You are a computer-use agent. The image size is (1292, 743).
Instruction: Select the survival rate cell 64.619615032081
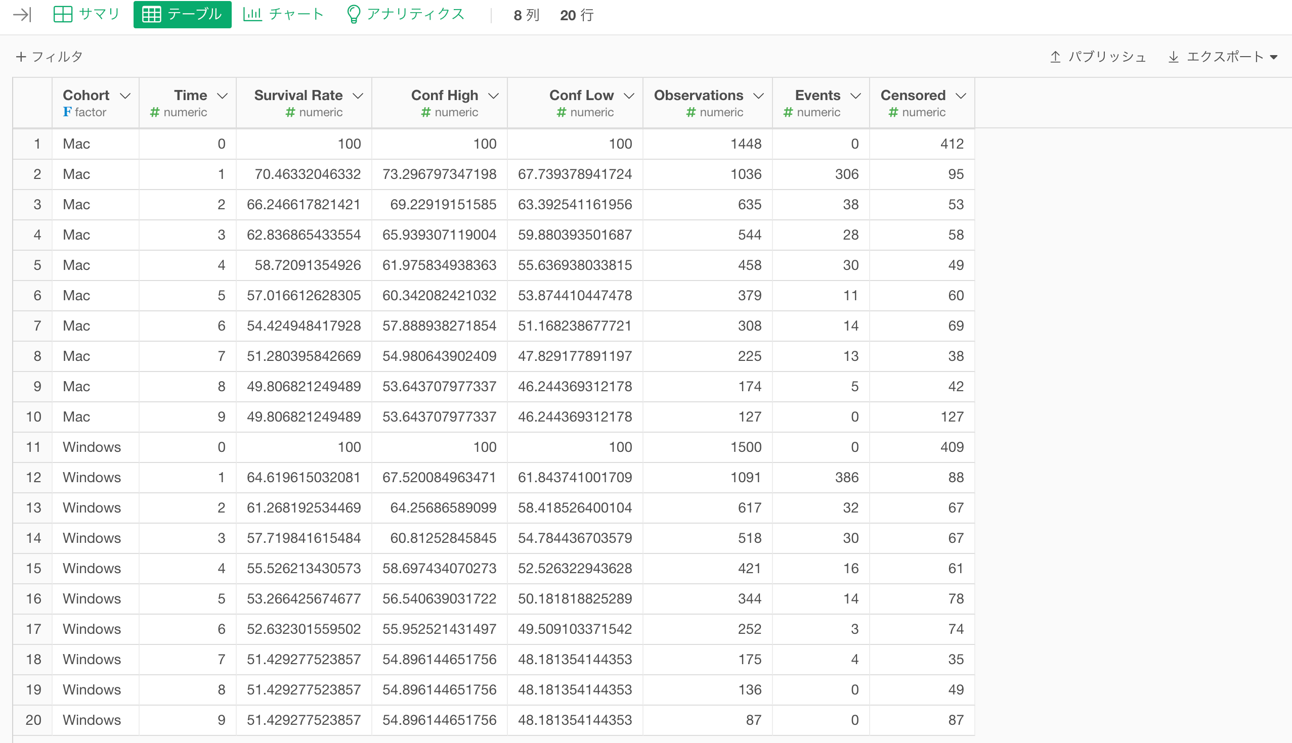[304, 477]
